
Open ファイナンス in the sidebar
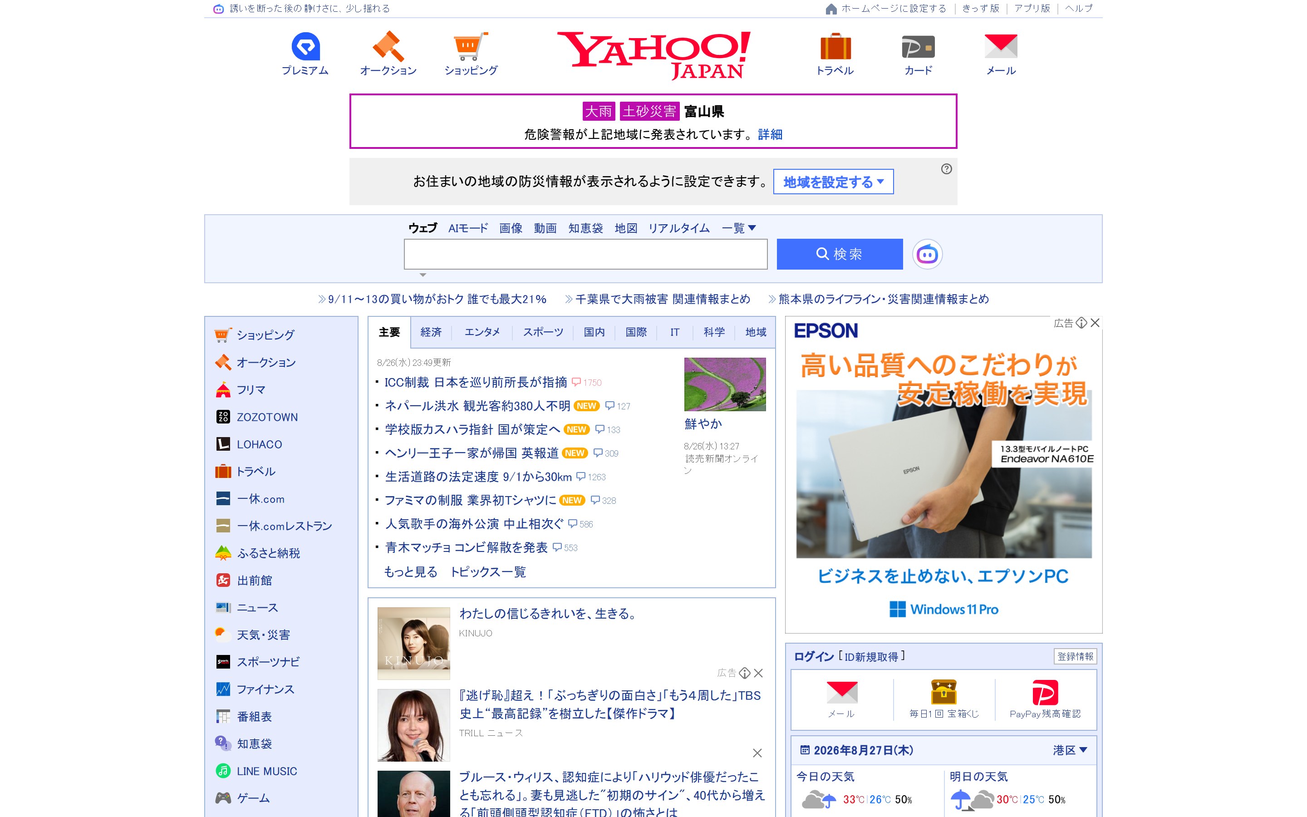pyautogui.click(x=255, y=689)
